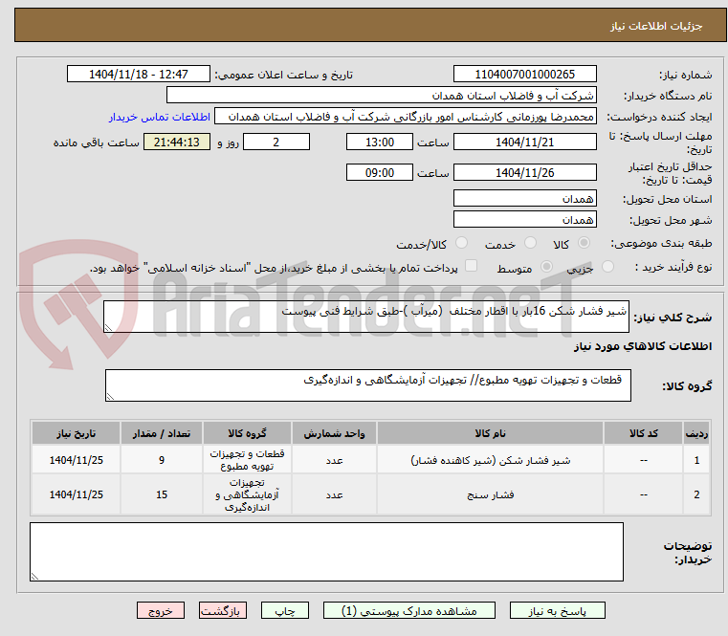The height and width of the screenshot is (636, 728).
Task: Click the deadline time field 13:00
Action: point(380,142)
